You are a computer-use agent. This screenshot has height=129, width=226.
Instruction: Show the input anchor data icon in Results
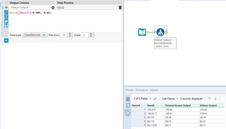click(x=128, y=106)
